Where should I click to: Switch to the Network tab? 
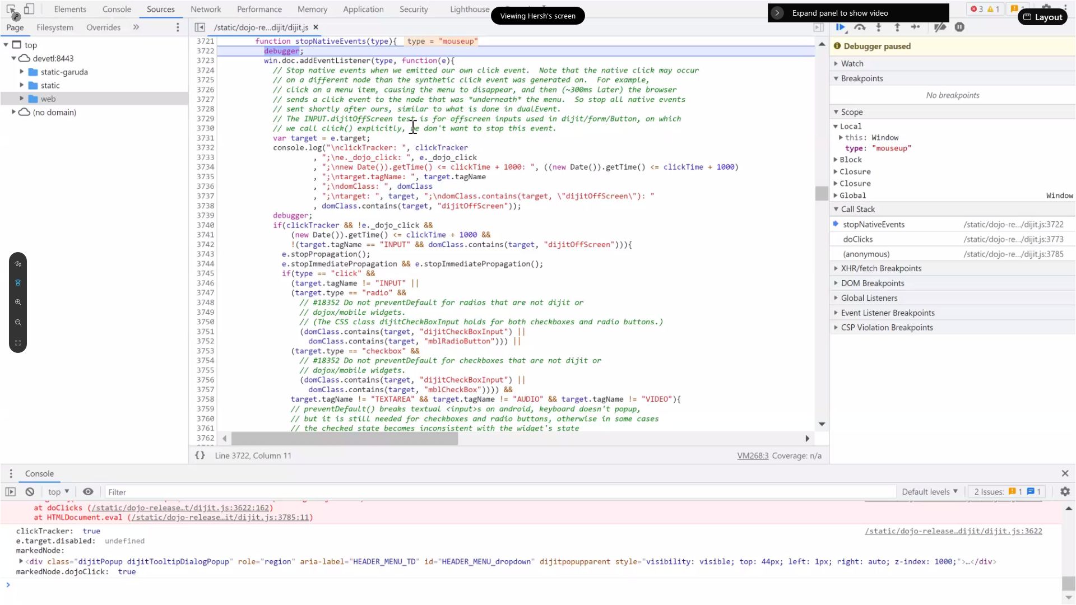(x=206, y=9)
